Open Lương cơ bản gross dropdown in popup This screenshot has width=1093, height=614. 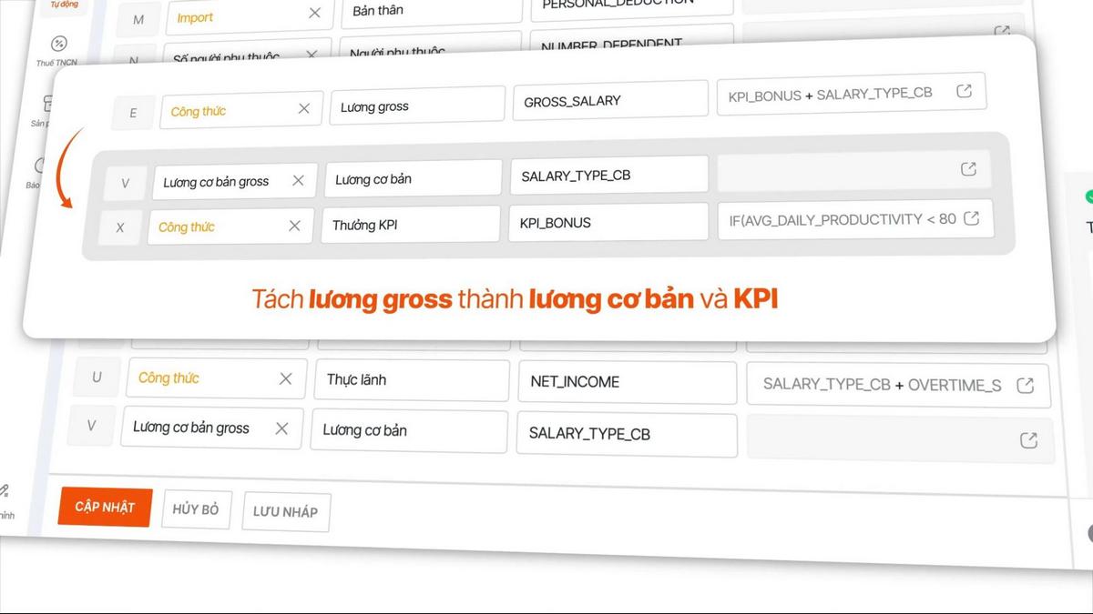click(235, 181)
